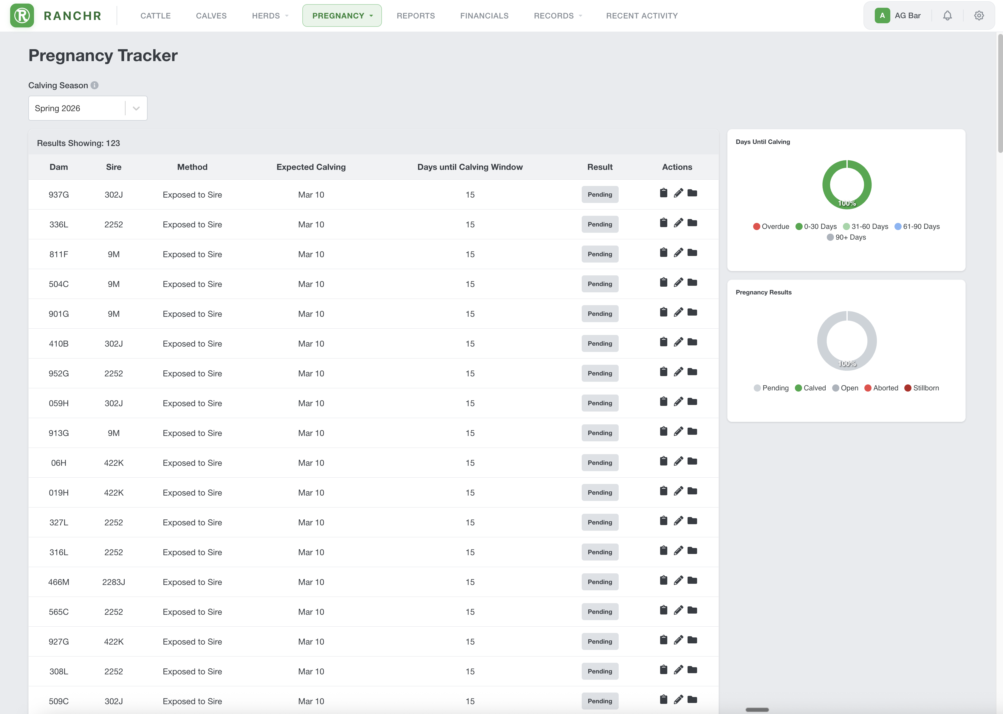Go to the Cattle tab

point(155,16)
